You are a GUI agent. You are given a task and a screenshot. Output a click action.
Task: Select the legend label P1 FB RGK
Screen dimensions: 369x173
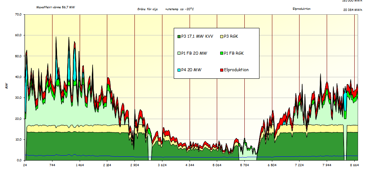(234, 53)
